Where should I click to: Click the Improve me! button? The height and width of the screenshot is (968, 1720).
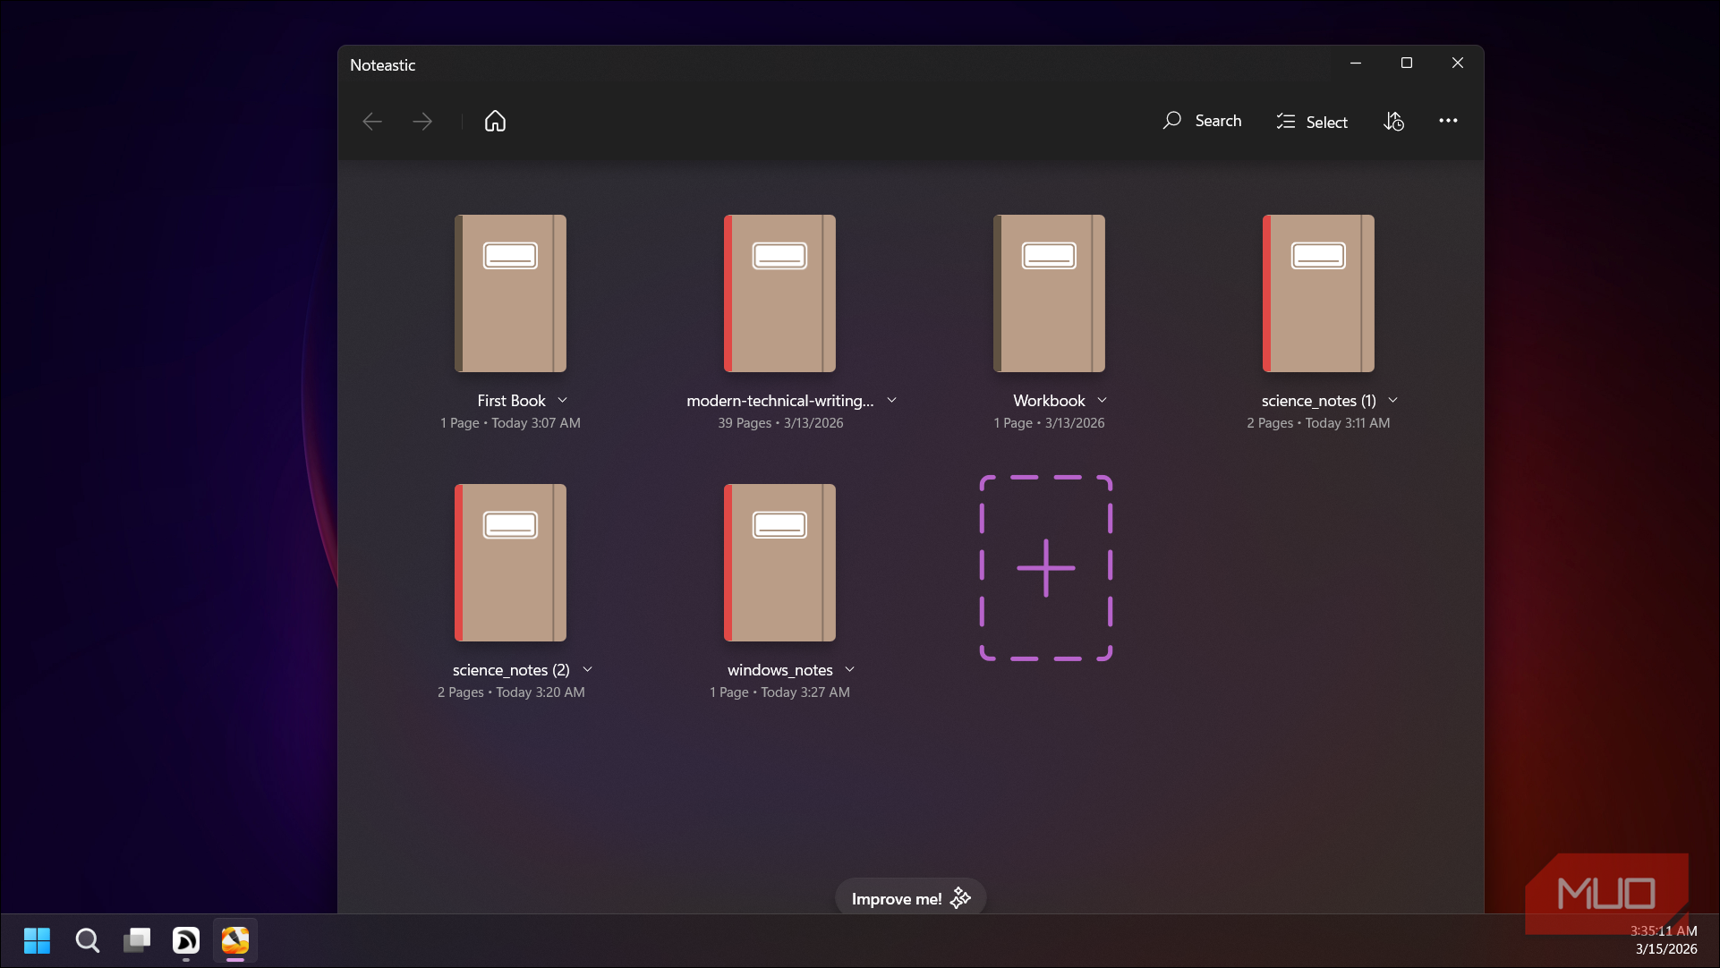pyautogui.click(x=910, y=898)
